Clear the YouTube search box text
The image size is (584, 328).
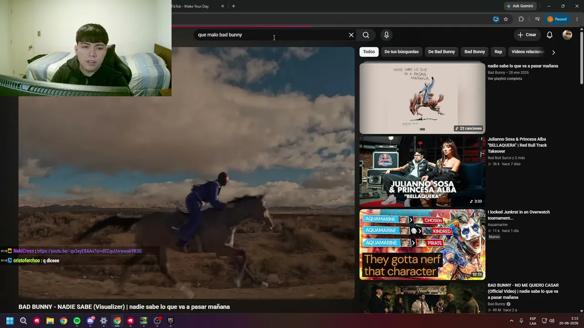[x=351, y=35]
